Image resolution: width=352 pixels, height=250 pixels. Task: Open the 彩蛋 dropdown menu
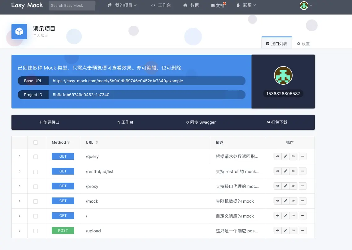(x=246, y=5)
